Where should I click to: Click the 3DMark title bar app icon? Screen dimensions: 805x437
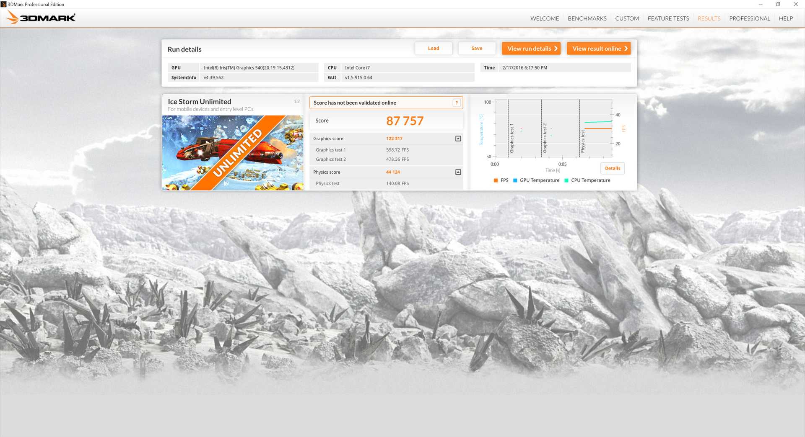[4, 4]
